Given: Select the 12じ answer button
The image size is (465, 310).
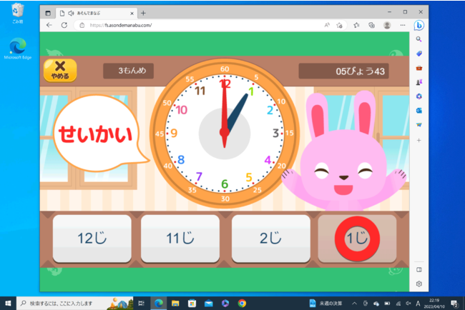Looking at the screenshot, I should pyautogui.click(x=92, y=239).
